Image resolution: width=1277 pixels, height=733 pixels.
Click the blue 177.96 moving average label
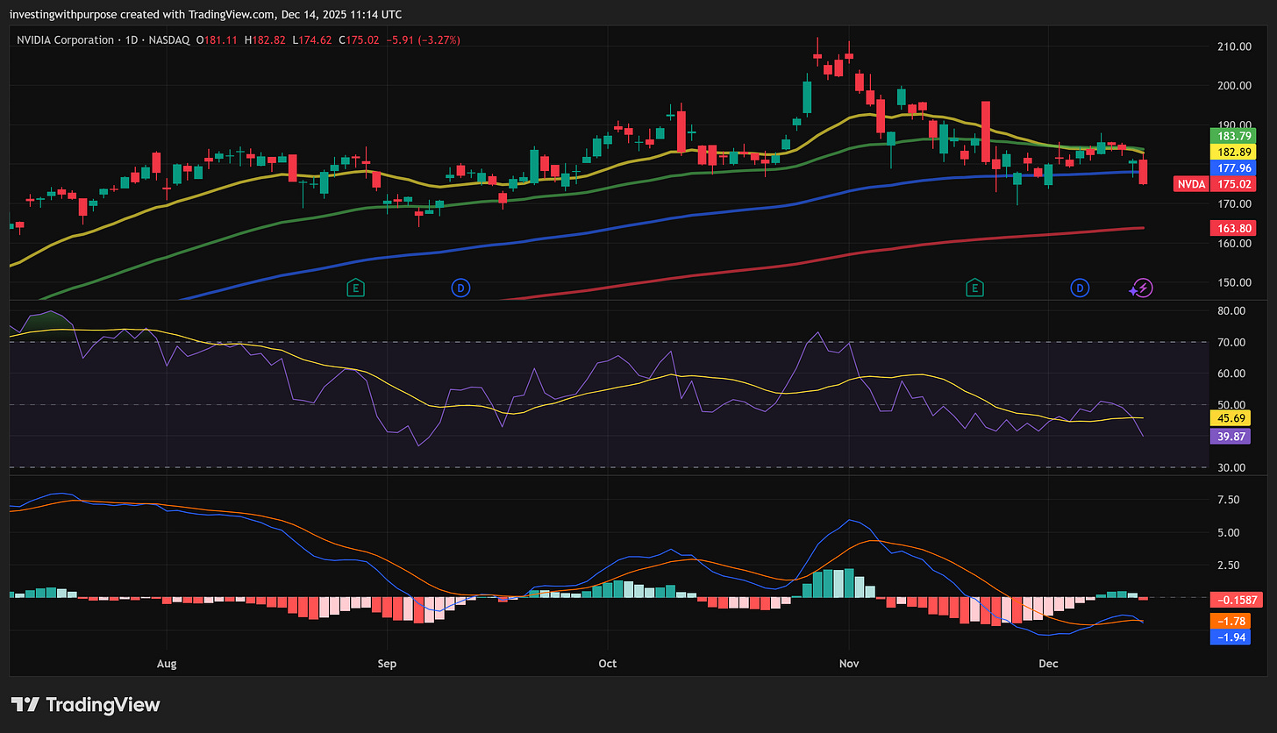coord(1232,167)
